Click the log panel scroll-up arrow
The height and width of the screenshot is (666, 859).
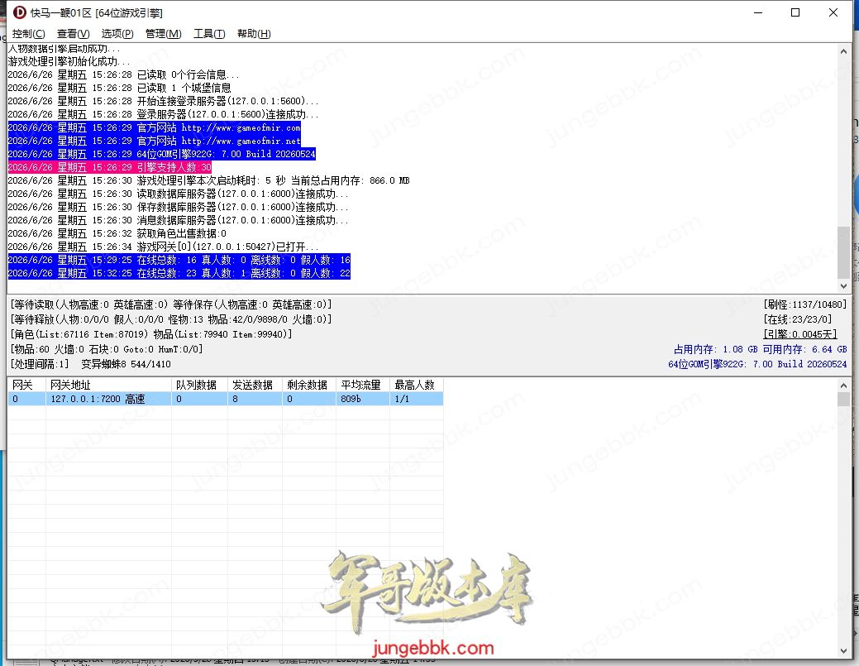click(843, 51)
